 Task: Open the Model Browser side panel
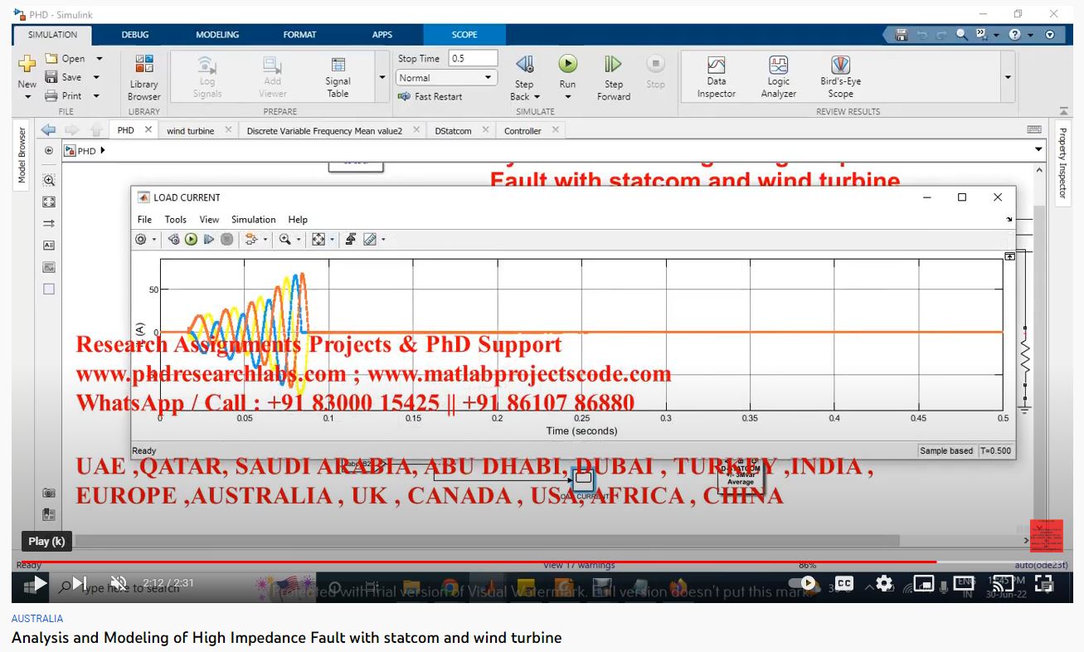22,155
